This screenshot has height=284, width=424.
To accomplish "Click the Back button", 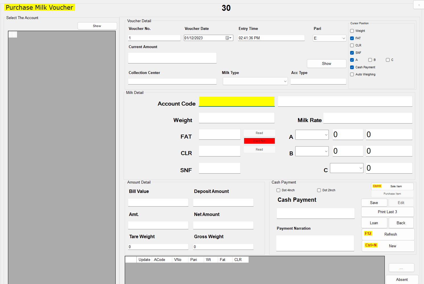I will coord(401,223).
